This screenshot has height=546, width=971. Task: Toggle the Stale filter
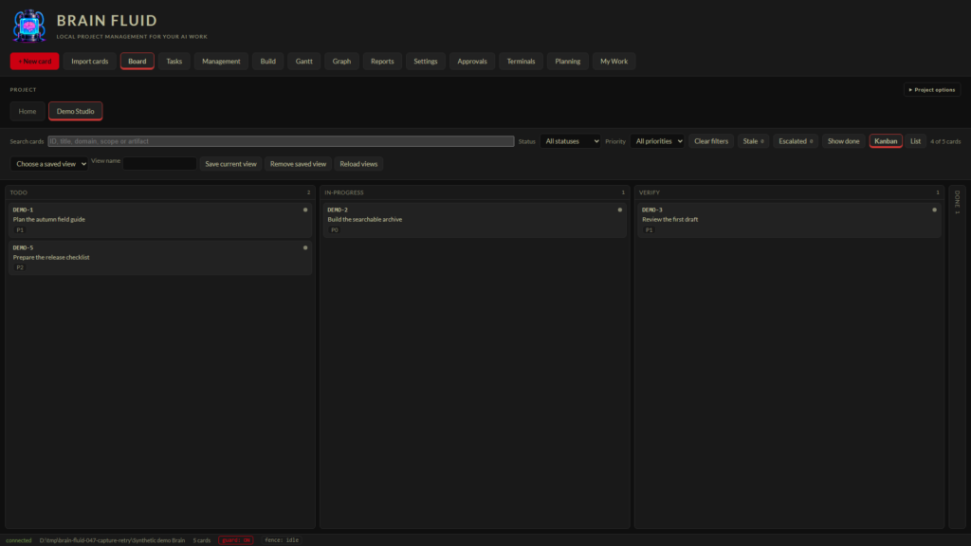coord(753,141)
